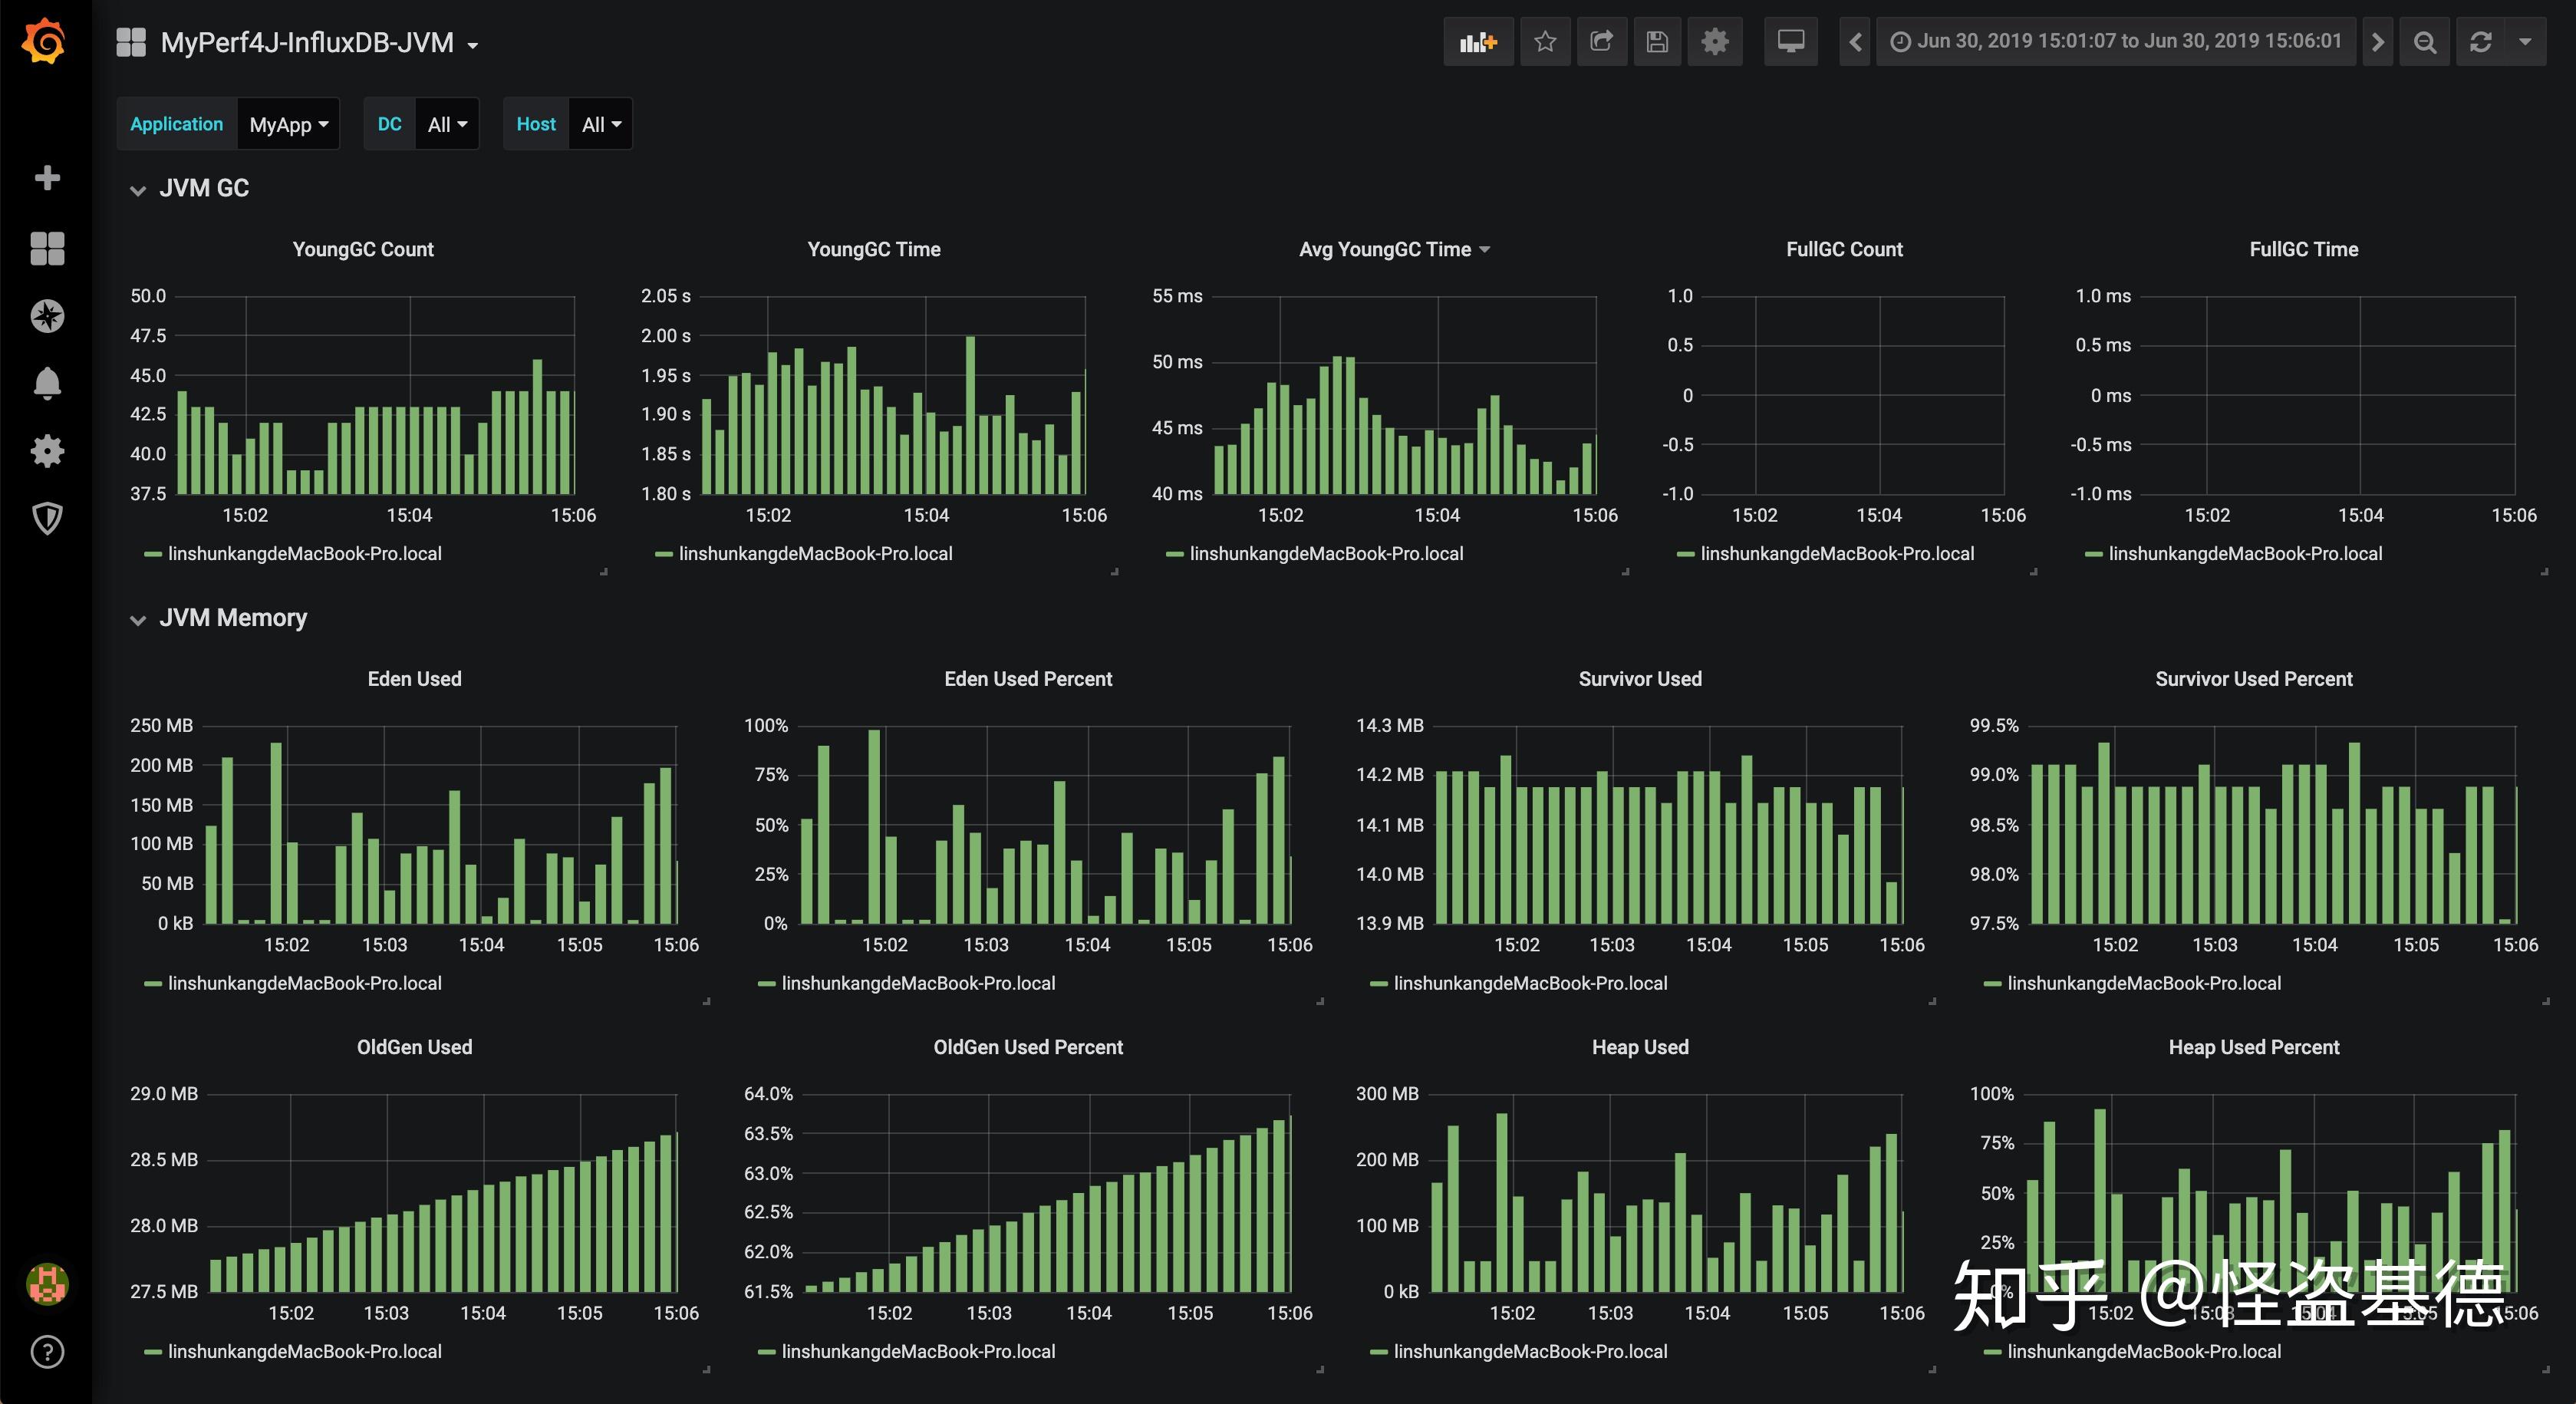This screenshot has width=2576, height=1404.
Task: Open the time range picker
Action: [x=2115, y=42]
